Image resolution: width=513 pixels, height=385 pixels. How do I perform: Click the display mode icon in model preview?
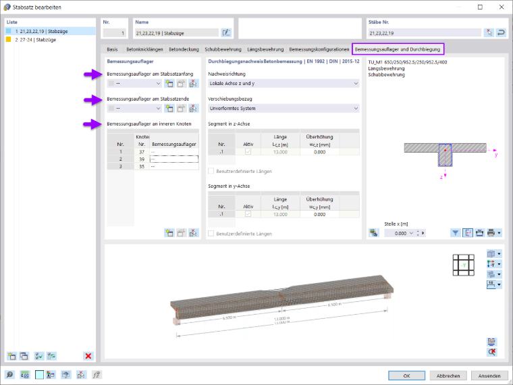point(491,274)
